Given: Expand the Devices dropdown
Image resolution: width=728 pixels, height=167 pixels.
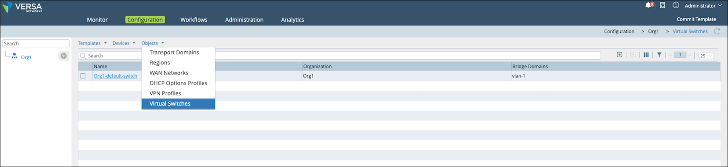Looking at the screenshot, I should tap(124, 43).
